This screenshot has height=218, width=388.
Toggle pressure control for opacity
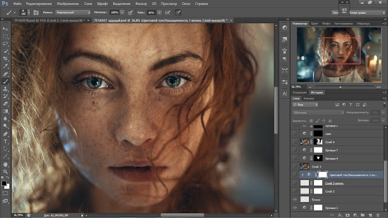pos(130,12)
